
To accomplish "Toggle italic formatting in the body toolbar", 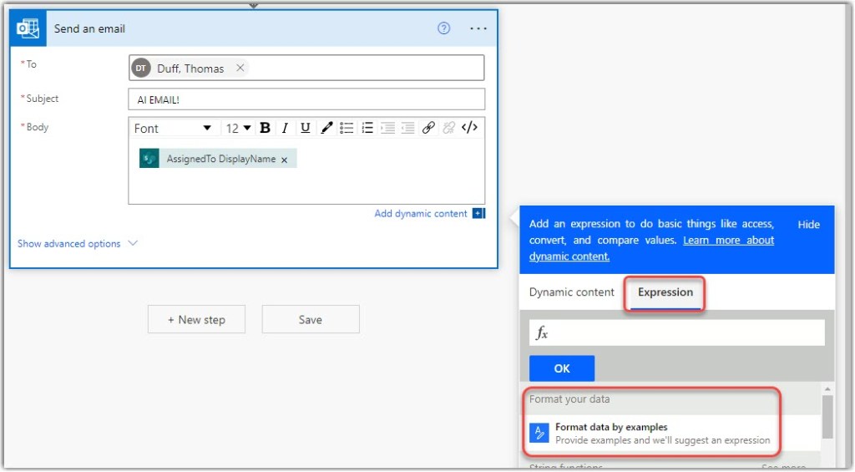I will (x=285, y=128).
